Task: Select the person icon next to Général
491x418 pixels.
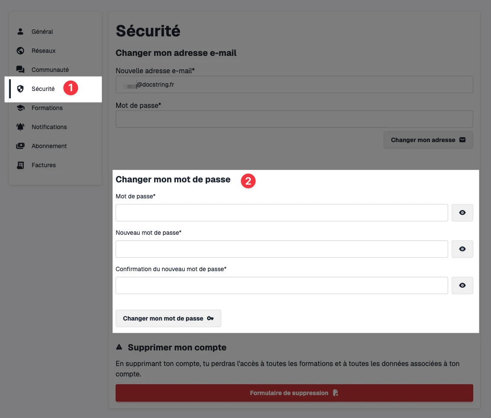Action: click(20, 31)
